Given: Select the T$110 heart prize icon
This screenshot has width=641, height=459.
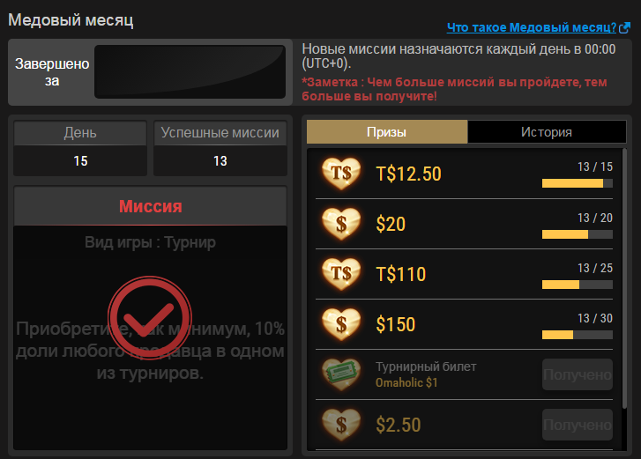Looking at the screenshot, I should (x=341, y=274).
